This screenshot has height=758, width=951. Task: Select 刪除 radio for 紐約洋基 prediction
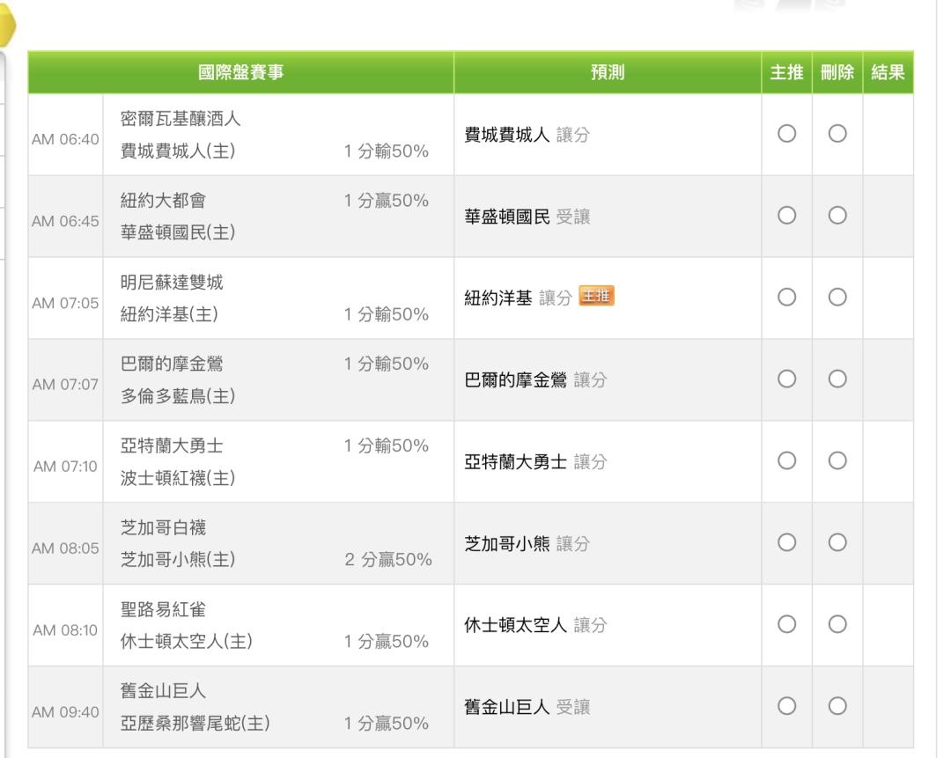[837, 298]
